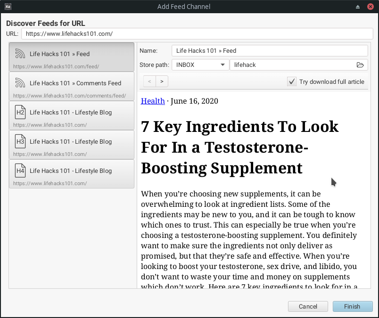Go to previous article preview
Image resolution: width=379 pixels, height=318 pixels.
(x=149, y=82)
